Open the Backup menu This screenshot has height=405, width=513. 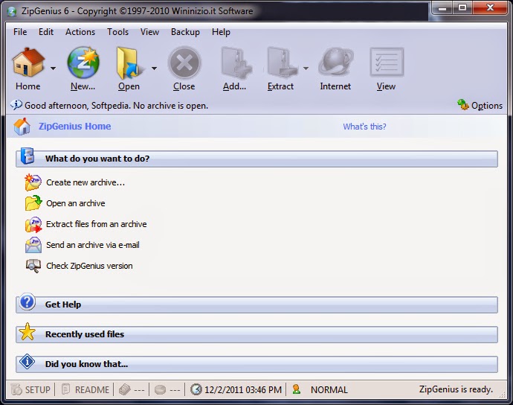pos(185,32)
